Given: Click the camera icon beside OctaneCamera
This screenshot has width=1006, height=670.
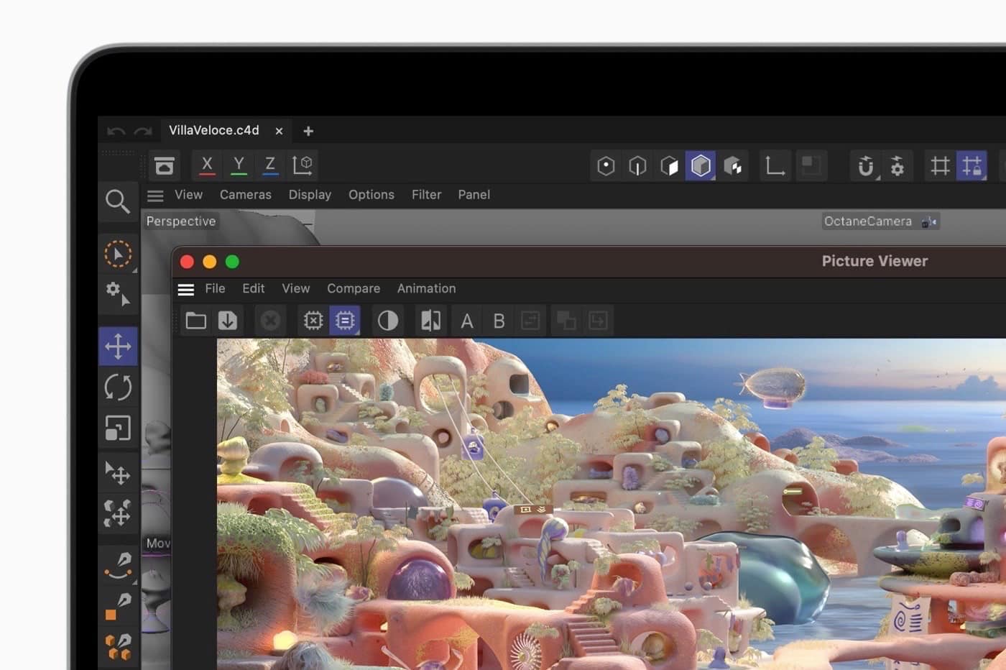Looking at the screenshot, I should (928, 222).
